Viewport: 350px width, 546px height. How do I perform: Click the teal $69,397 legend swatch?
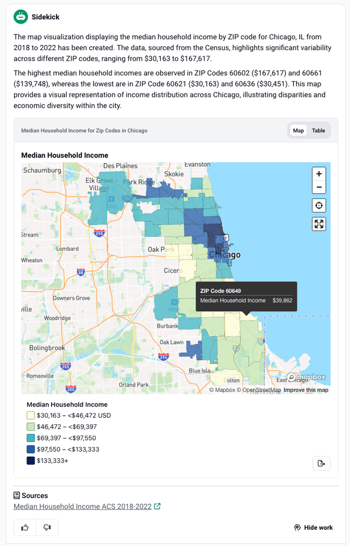31,438
